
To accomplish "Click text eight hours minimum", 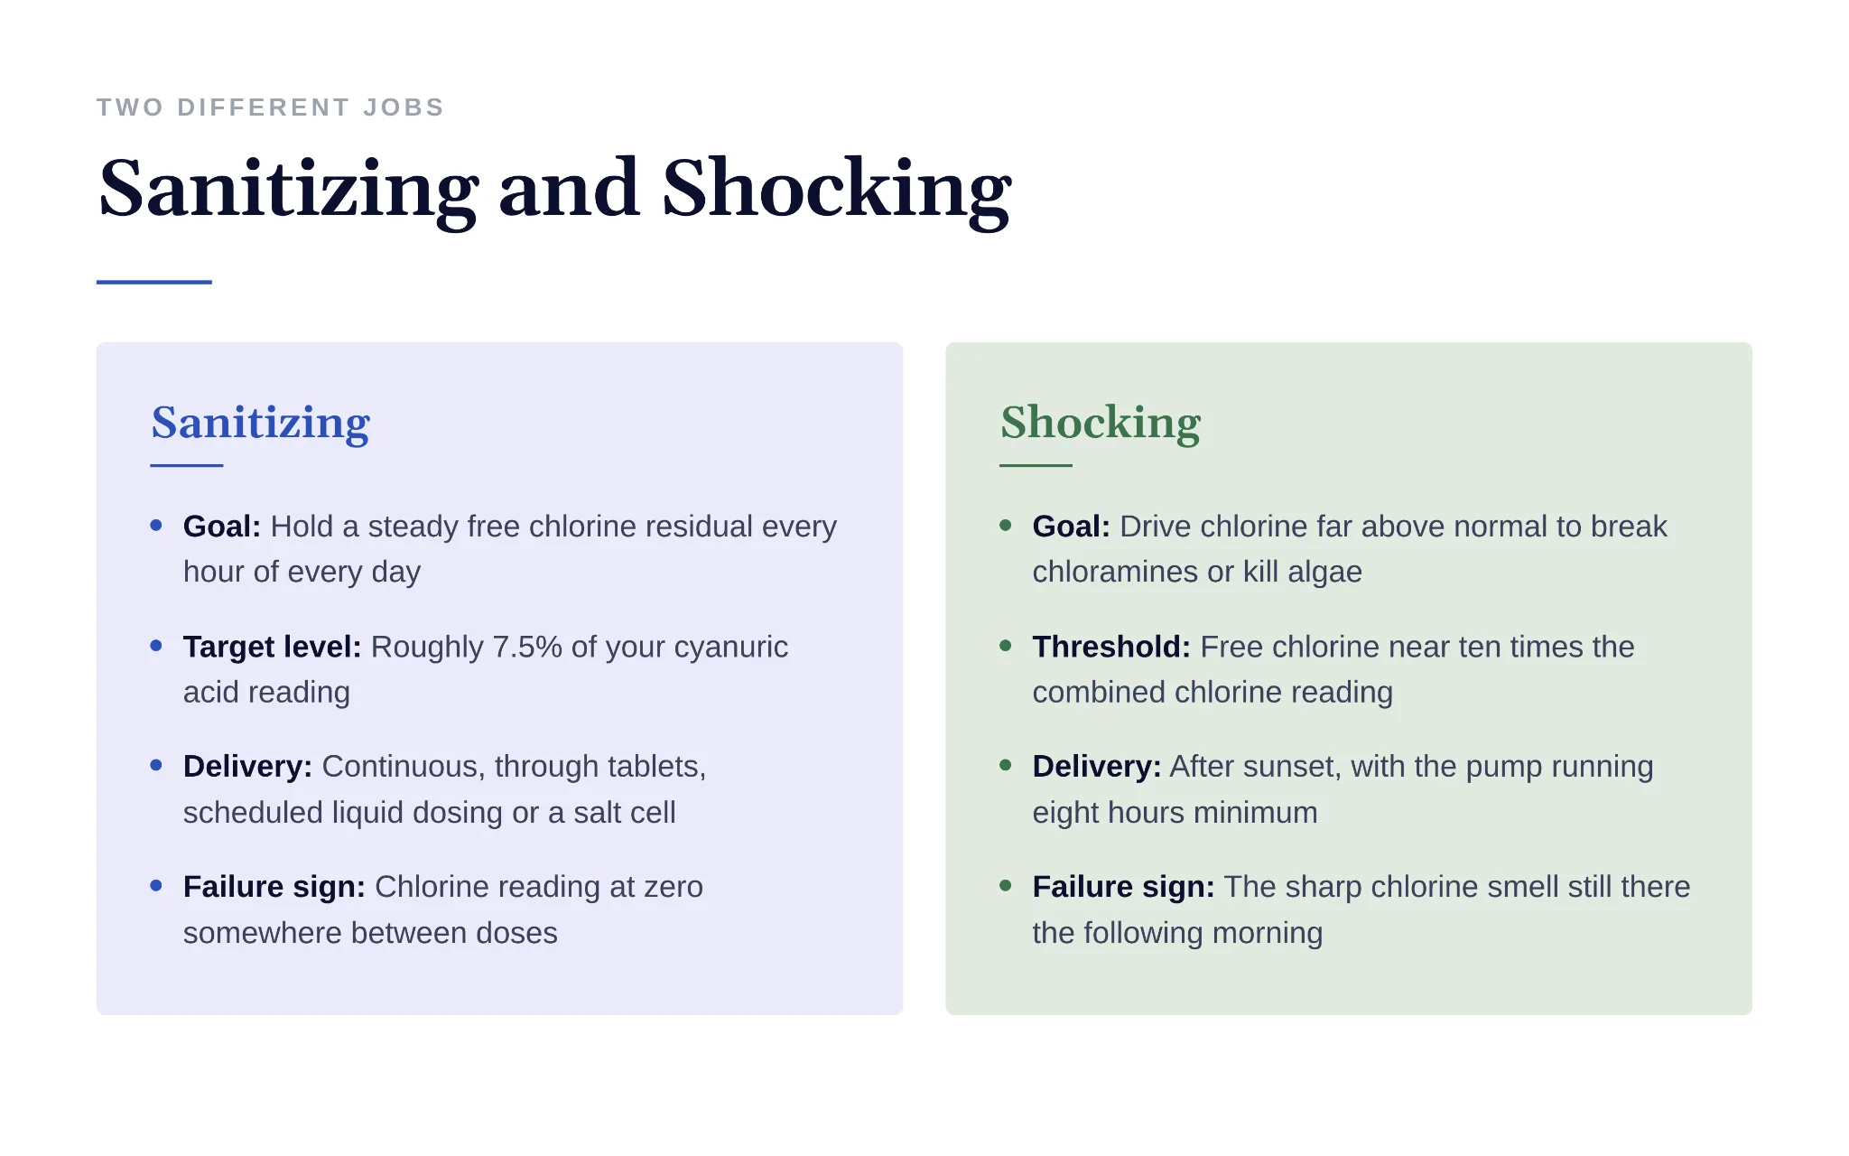I will pyautogui.click(x=1175, y=813).
